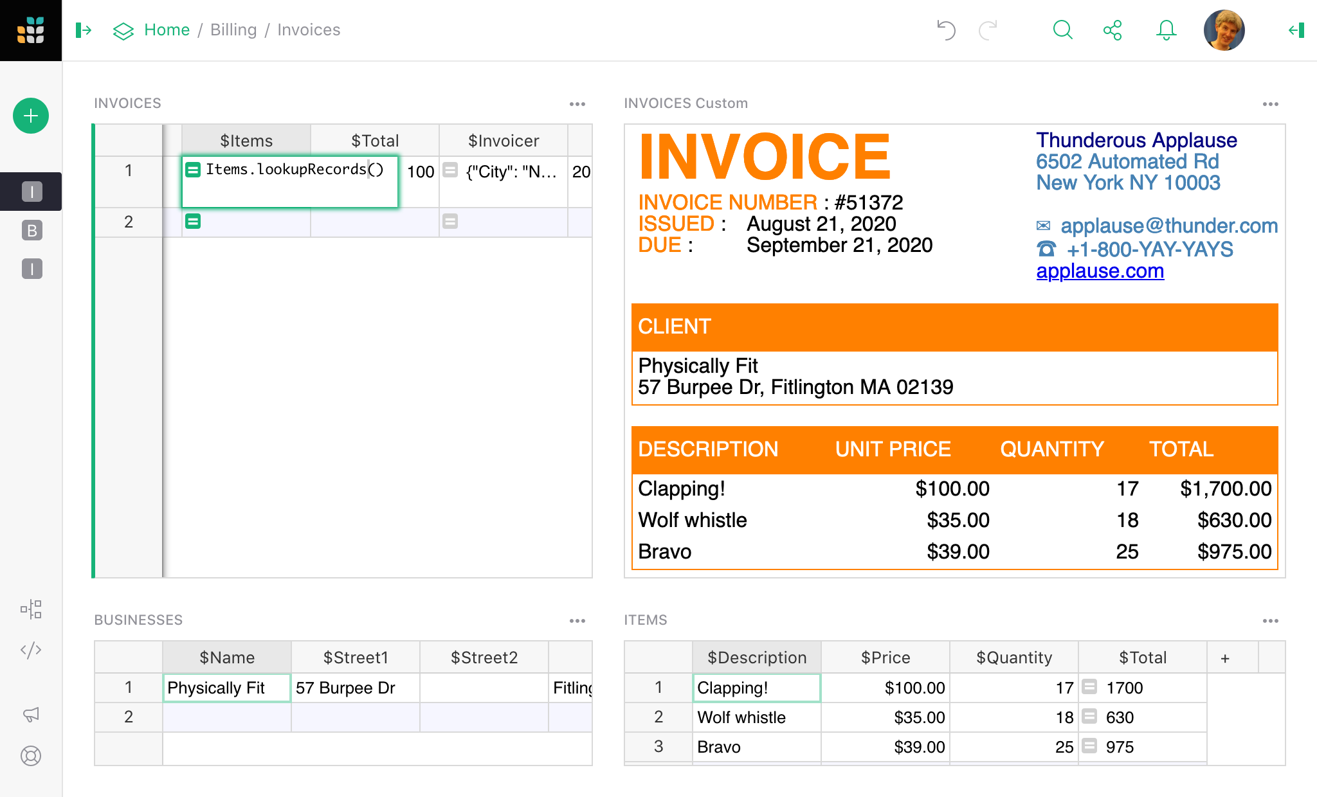Navigate to the Billing breadcrumb
This screenshot has width=1317, height=797.
pyautogui.click(x=233, y=30)
